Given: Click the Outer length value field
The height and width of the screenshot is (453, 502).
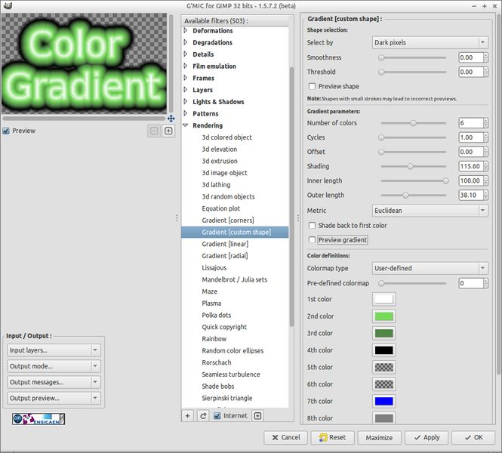Looking at the screenshot, I should [x=470, y=196].
